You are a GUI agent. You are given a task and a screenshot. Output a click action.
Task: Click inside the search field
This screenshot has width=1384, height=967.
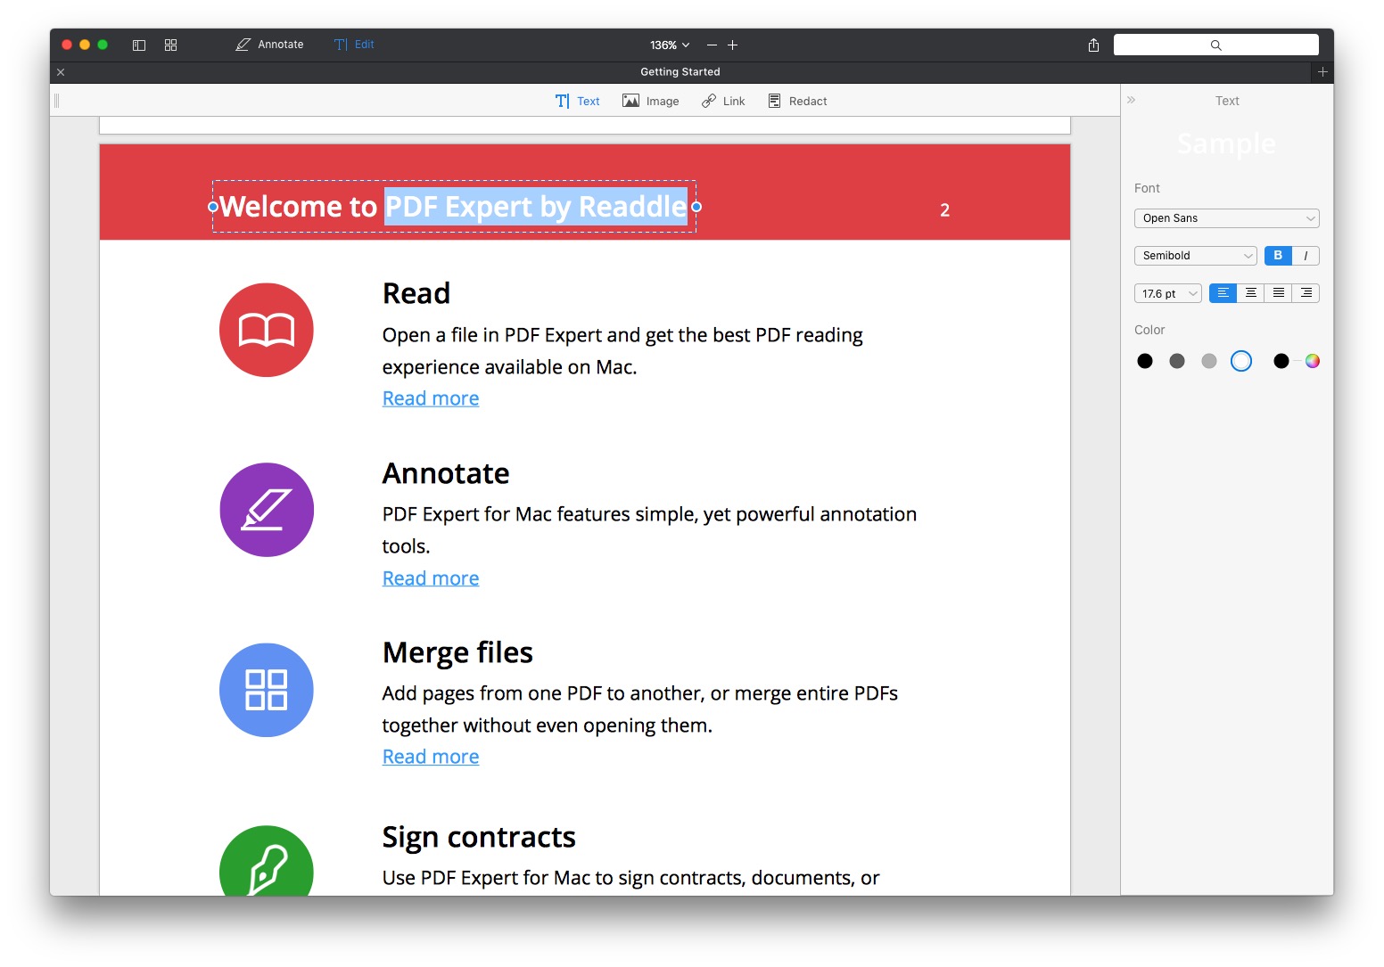coord(1215,45)
